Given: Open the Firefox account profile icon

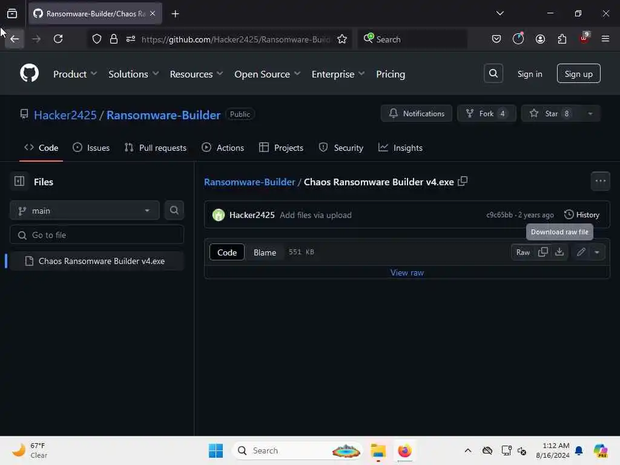Looking at the screenshot, I should tap(540, 39).
